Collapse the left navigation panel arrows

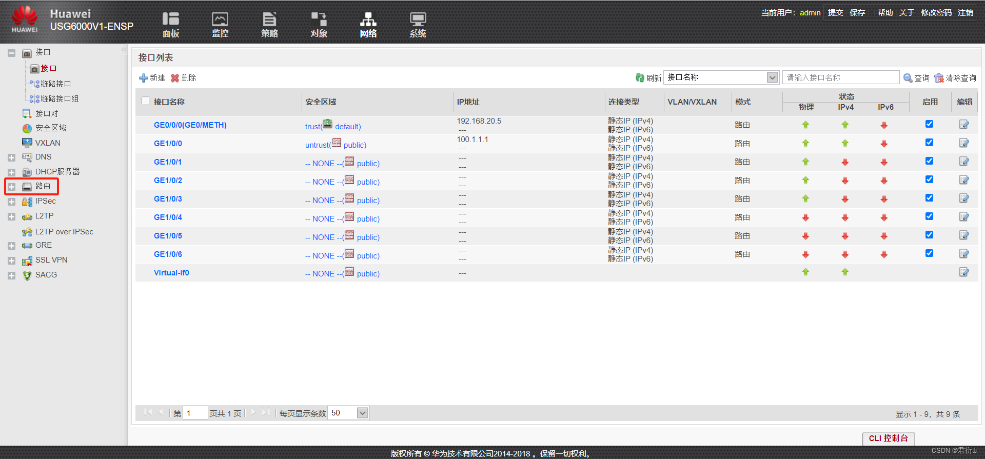[x=124, y=50]
